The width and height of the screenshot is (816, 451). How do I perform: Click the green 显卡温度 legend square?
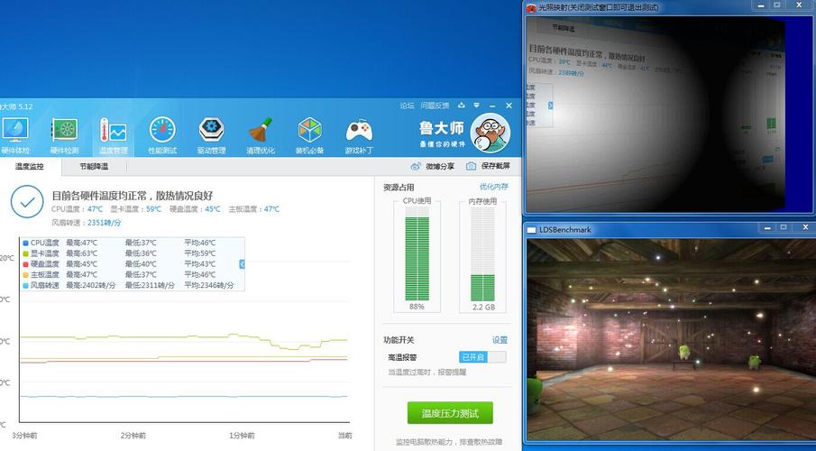[25, 253]
